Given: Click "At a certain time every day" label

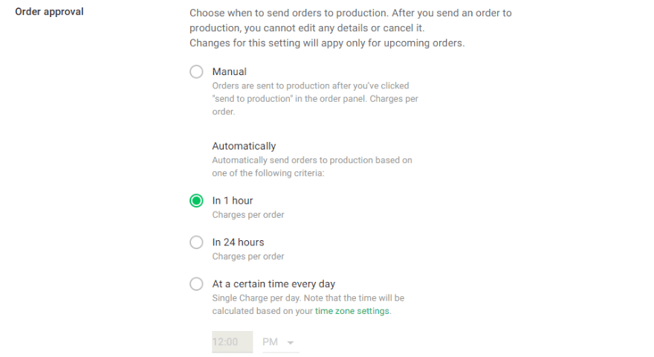Looking at the screenshot, I should click(x=273, y=284).
